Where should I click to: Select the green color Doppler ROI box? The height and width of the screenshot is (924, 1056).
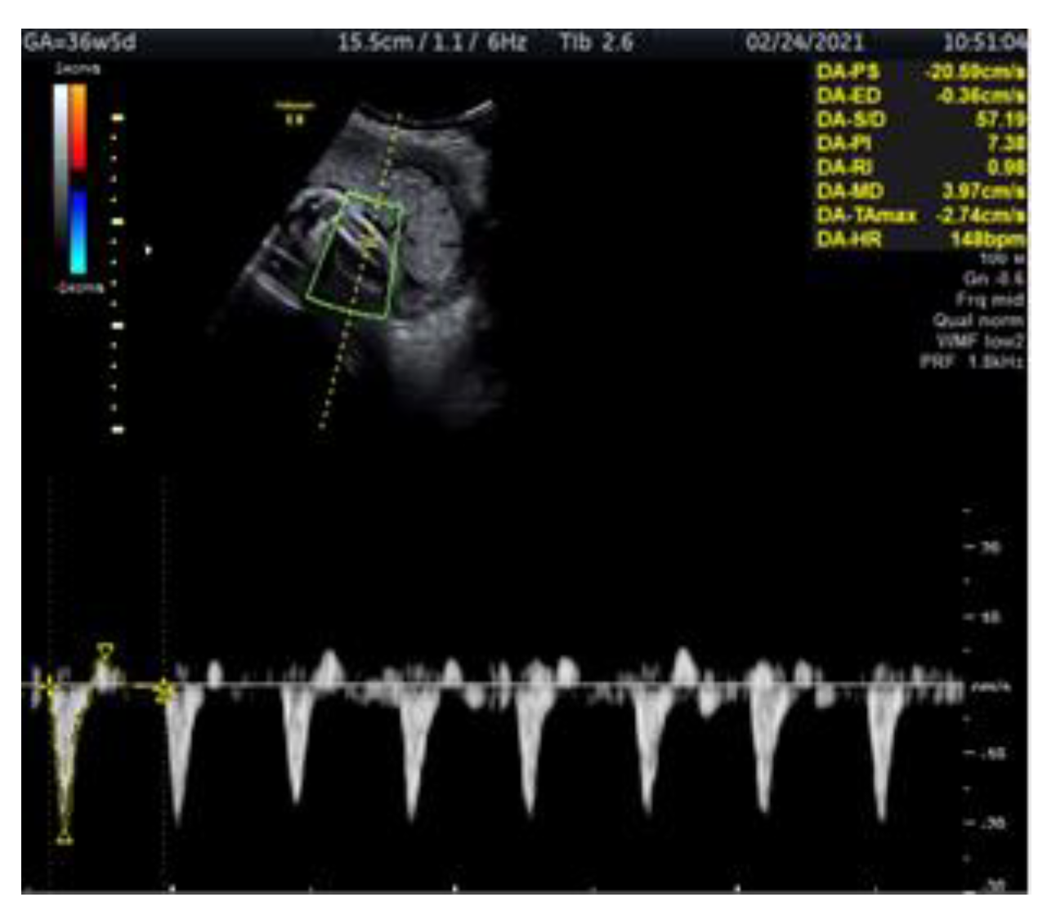coord(355,256)
